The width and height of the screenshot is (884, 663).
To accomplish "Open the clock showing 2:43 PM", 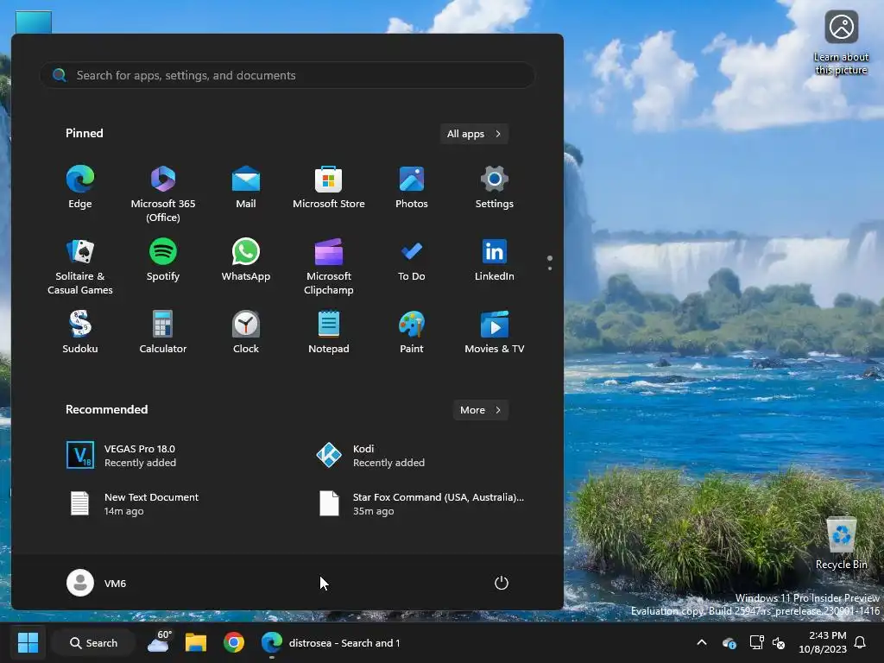I will click(823, 642).
